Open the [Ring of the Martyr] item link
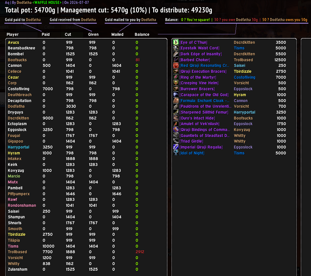 coord(198,77)
